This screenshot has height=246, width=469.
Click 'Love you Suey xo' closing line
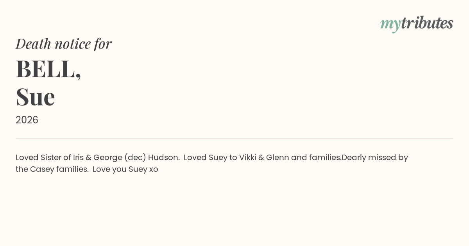[x=125, y=169]
